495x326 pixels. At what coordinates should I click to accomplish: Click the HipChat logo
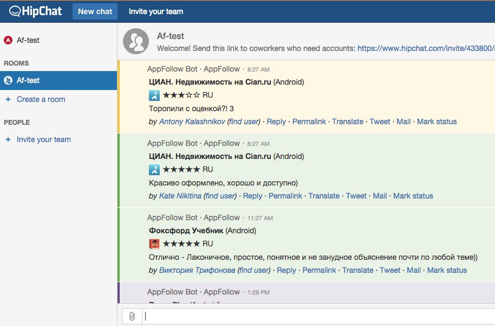[x=36, y=11]
